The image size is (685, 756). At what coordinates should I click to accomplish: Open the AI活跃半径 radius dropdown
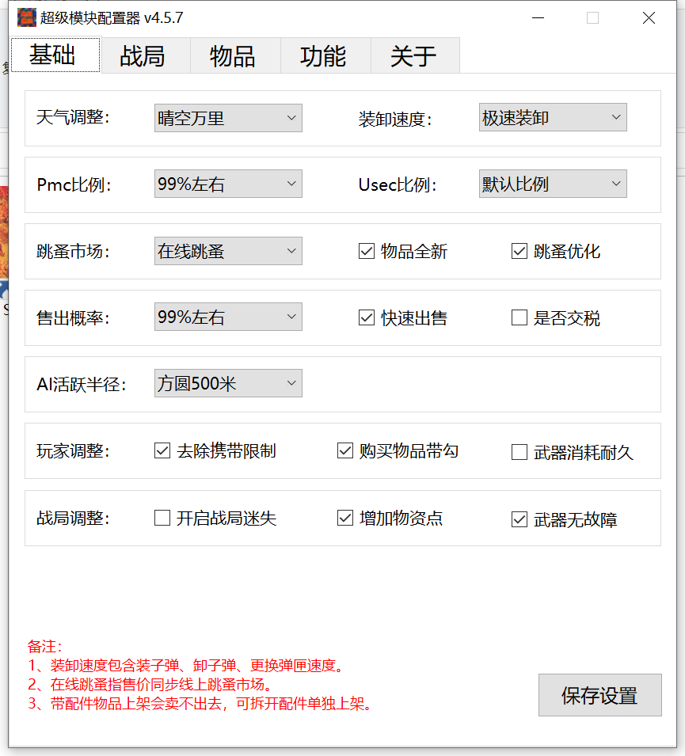click(227, 383)
